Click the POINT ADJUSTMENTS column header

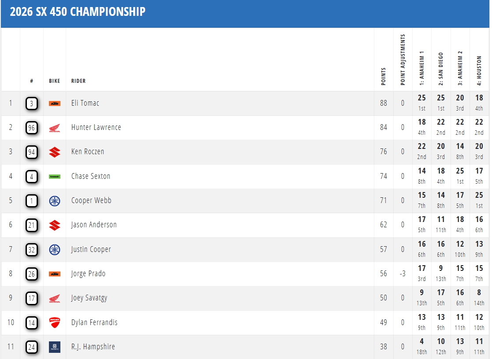(x=403, y=59)
